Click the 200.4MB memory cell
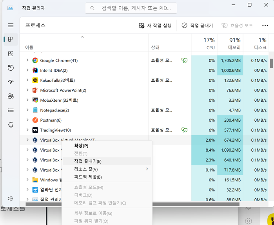 coord(230,120)
